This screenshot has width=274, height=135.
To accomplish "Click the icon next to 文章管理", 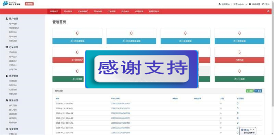I will coord(7,129).
